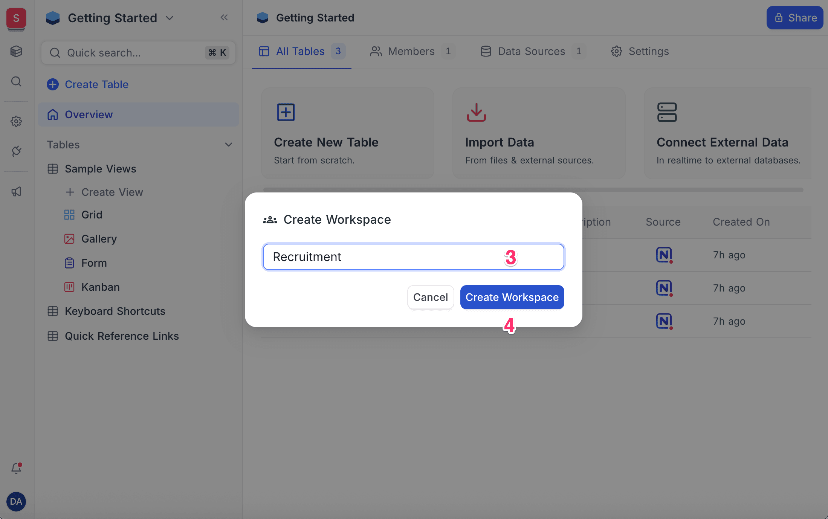Click the sidebar search magnifier icon
The height and width of the screenshot is (519, 828).
pyautogui.click(x=16, y=81)
